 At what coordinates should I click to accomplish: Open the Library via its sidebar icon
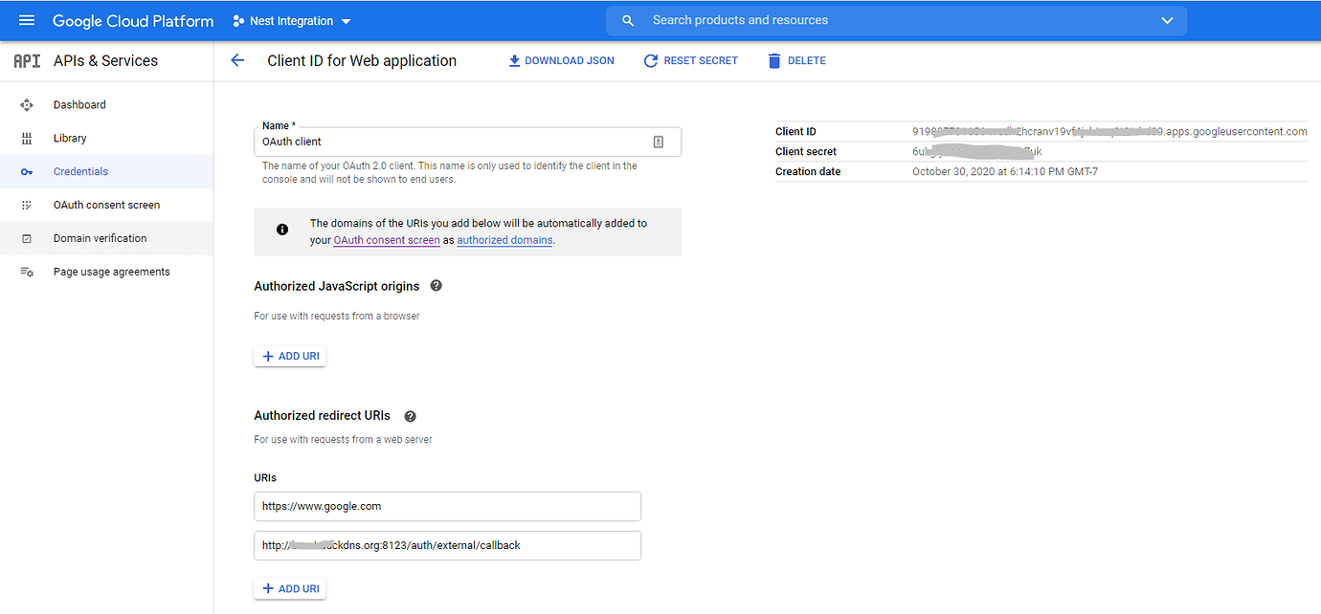(x=27, y=138)
